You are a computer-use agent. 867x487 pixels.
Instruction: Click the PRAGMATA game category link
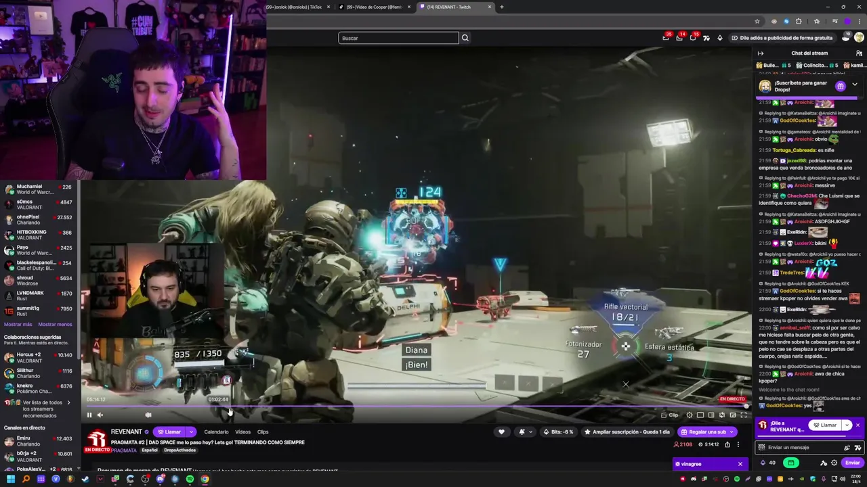point(124,450)
